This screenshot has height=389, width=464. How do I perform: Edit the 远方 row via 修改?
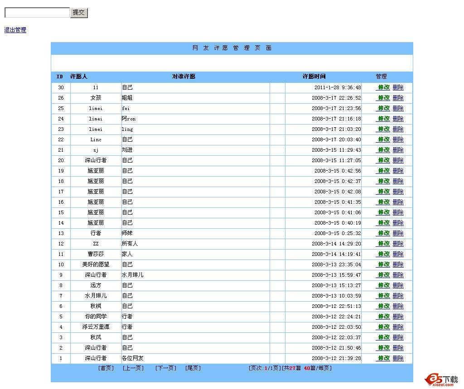(x=384, y=285)
